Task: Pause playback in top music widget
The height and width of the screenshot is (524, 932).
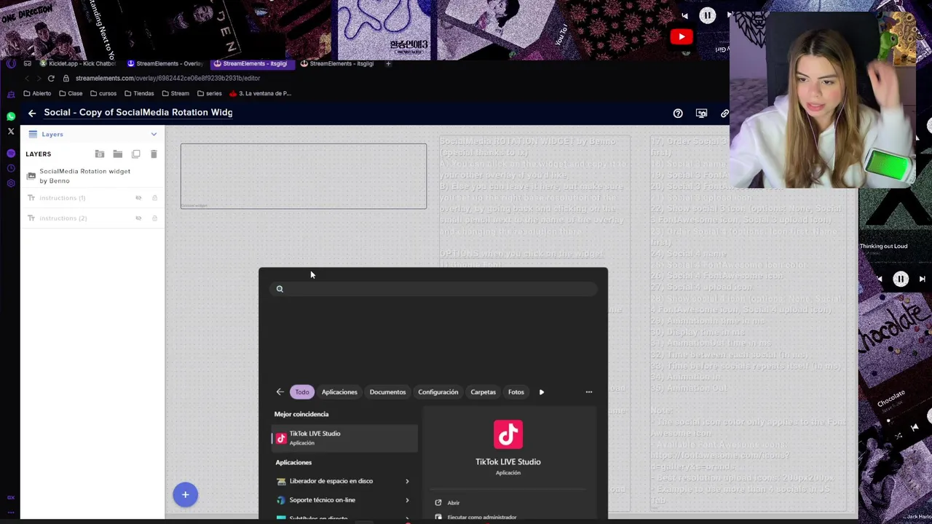Action: pyautogui.click(x=707, y=15)
